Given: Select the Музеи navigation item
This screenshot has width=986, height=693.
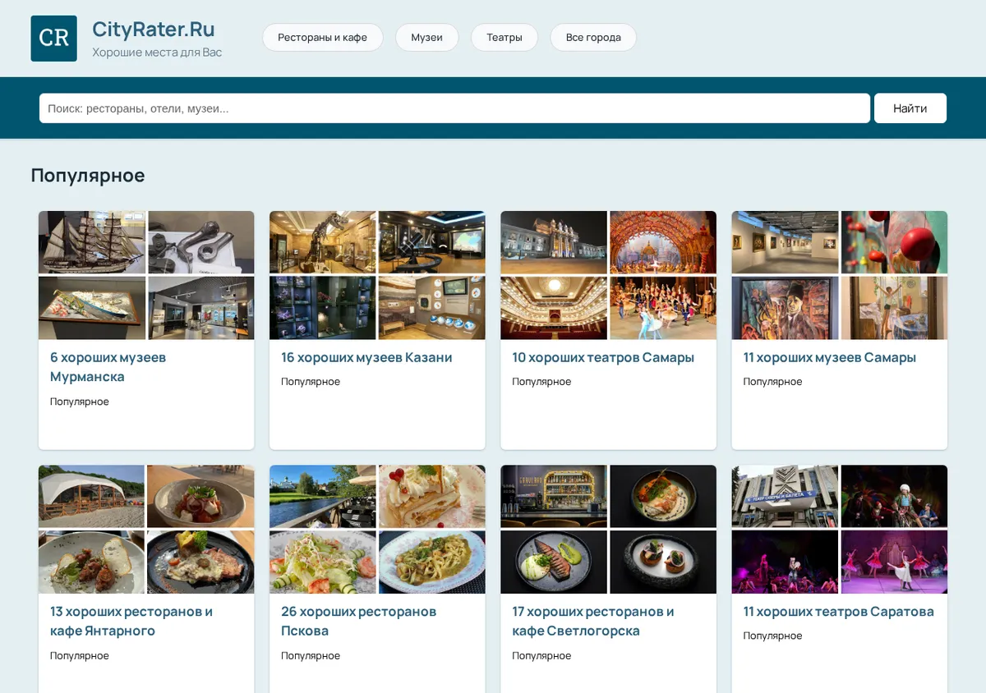Looking at the screenshot, I should [x=426, y=38].
